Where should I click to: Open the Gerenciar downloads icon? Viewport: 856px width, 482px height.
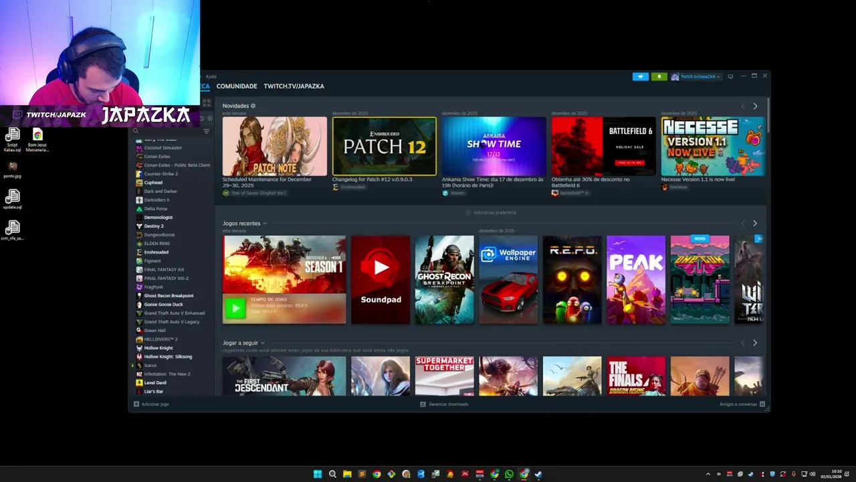[423, 404]
